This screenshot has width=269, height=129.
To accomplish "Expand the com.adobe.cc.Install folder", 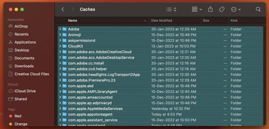I will [60, 63].
